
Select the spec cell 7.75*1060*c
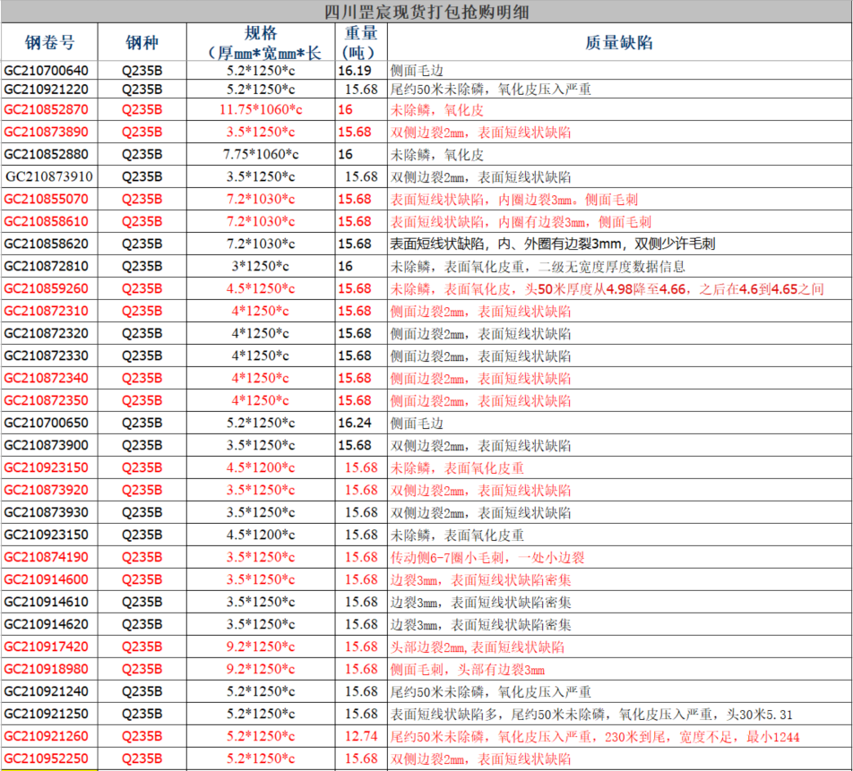[261, 154]
